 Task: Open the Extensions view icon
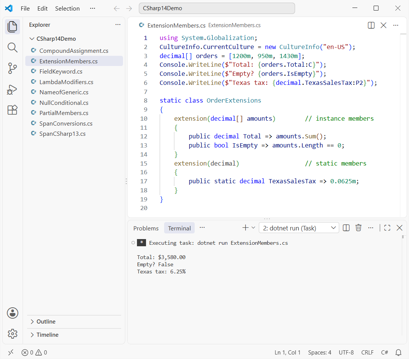[x=12, y=110]
